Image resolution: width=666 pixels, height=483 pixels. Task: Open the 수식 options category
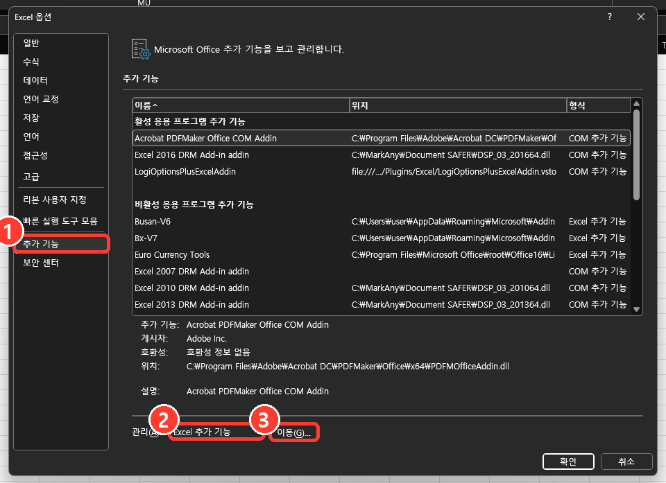click(61, 62)
